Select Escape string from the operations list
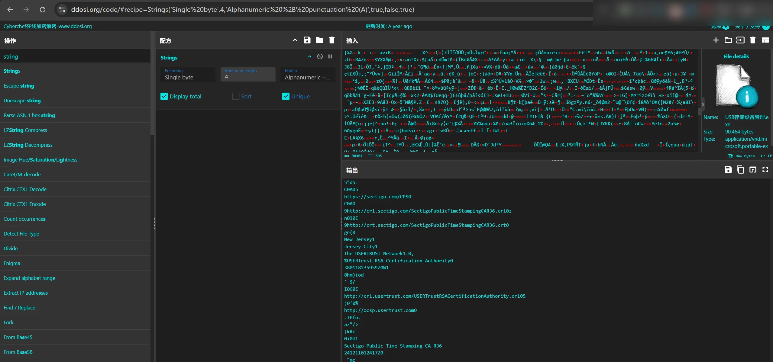Viewport: 773px width, 362px height. pyautogui.click(x=19, y=86)
